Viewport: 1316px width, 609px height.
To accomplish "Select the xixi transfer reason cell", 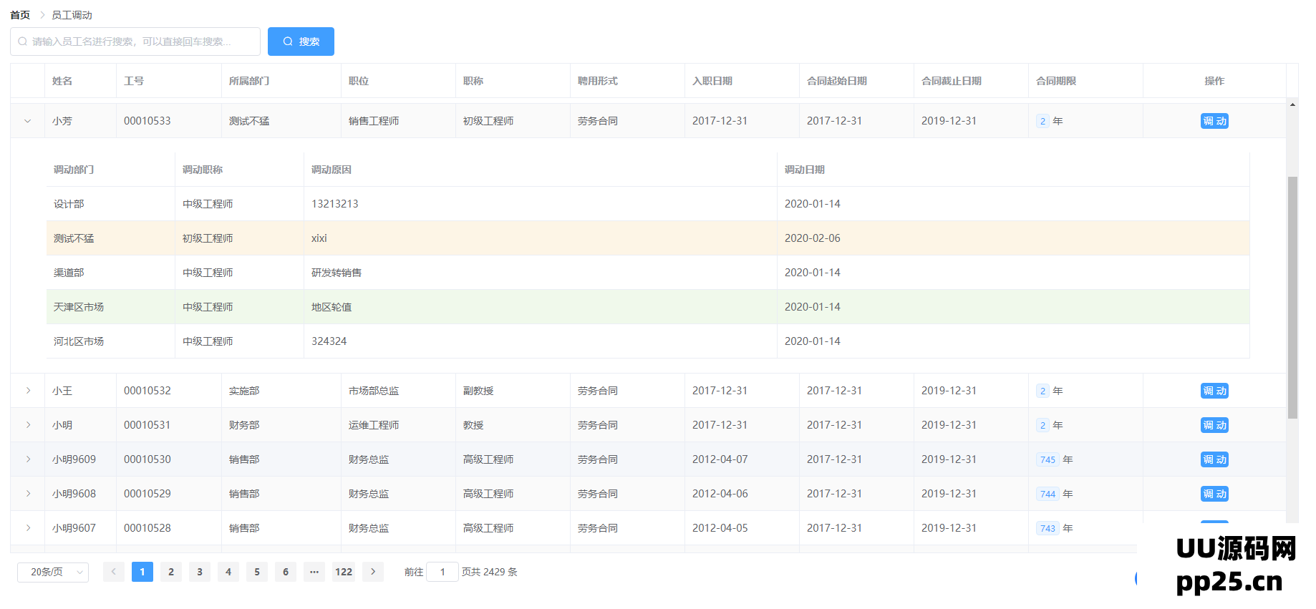I will (x=541, y=238).
